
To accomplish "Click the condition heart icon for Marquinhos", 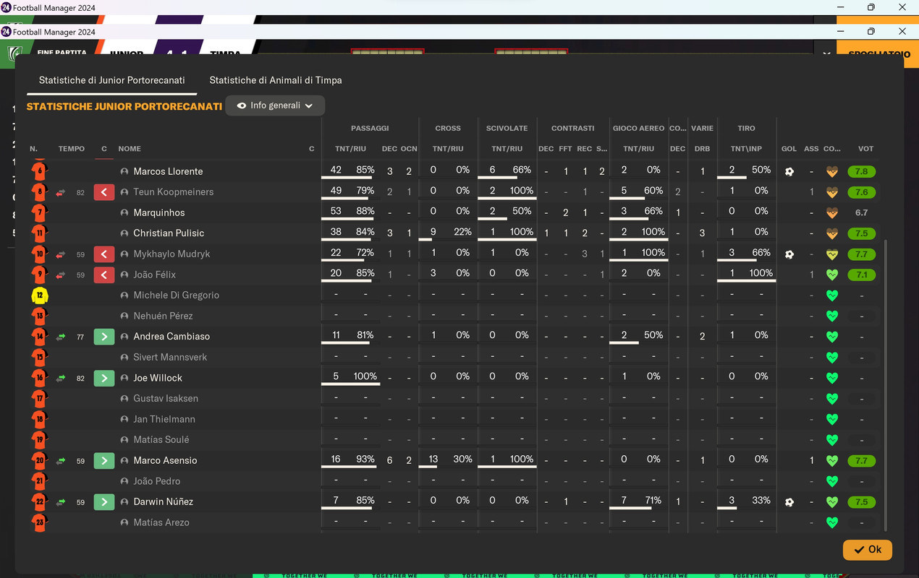I will (x=832, y=213).
